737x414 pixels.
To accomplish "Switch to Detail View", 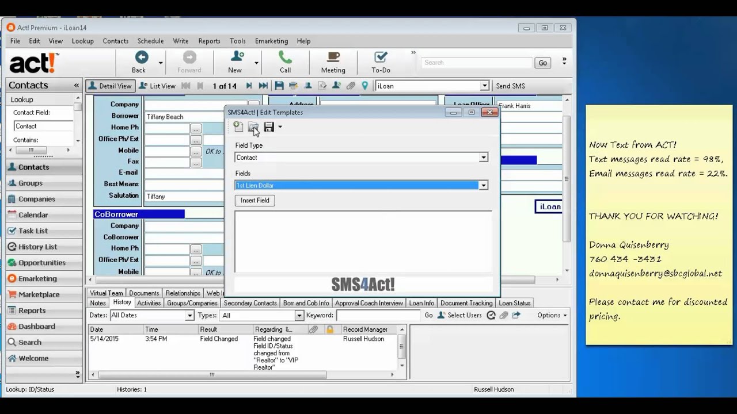I will [110, 86].
